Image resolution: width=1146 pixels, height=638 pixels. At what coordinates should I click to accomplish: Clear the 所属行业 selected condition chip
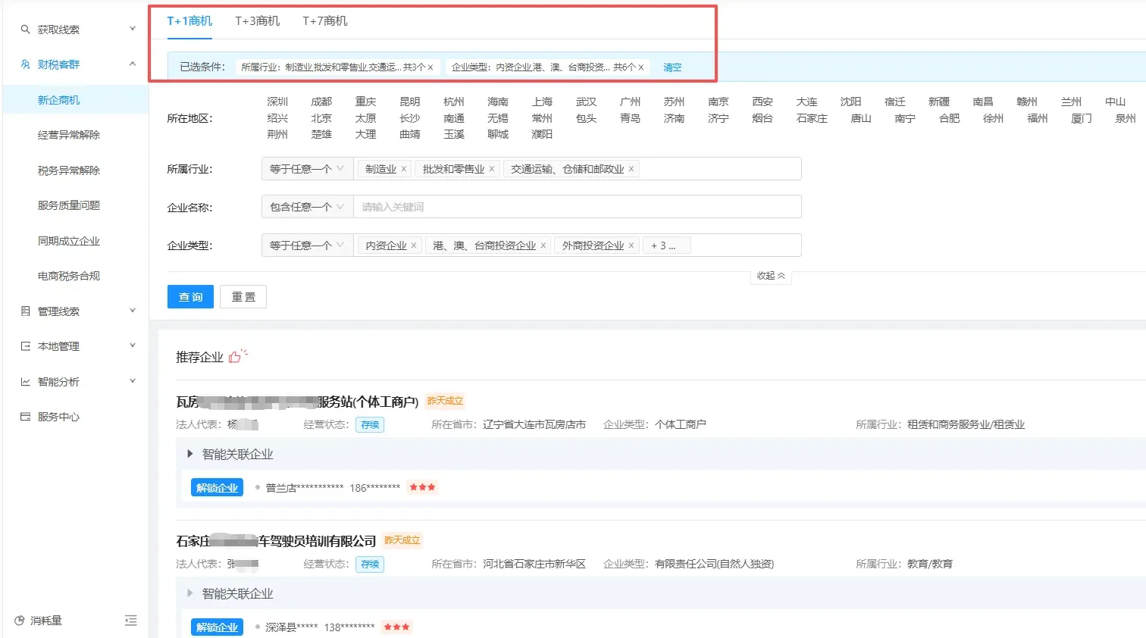[x=431, y=67]
